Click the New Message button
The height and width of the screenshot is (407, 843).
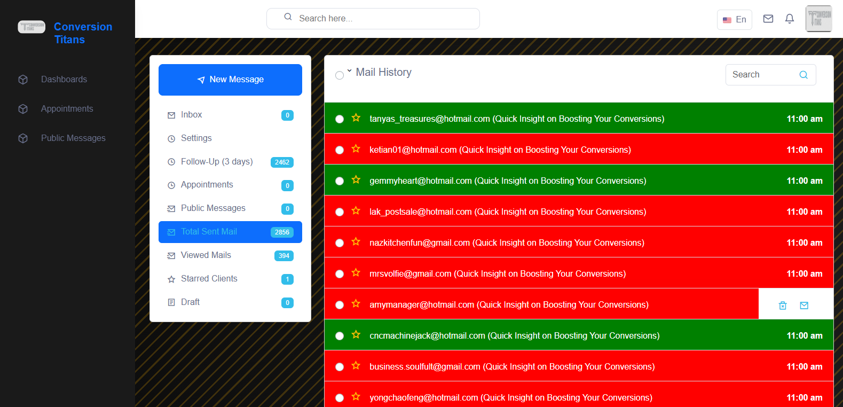[230, 80]
